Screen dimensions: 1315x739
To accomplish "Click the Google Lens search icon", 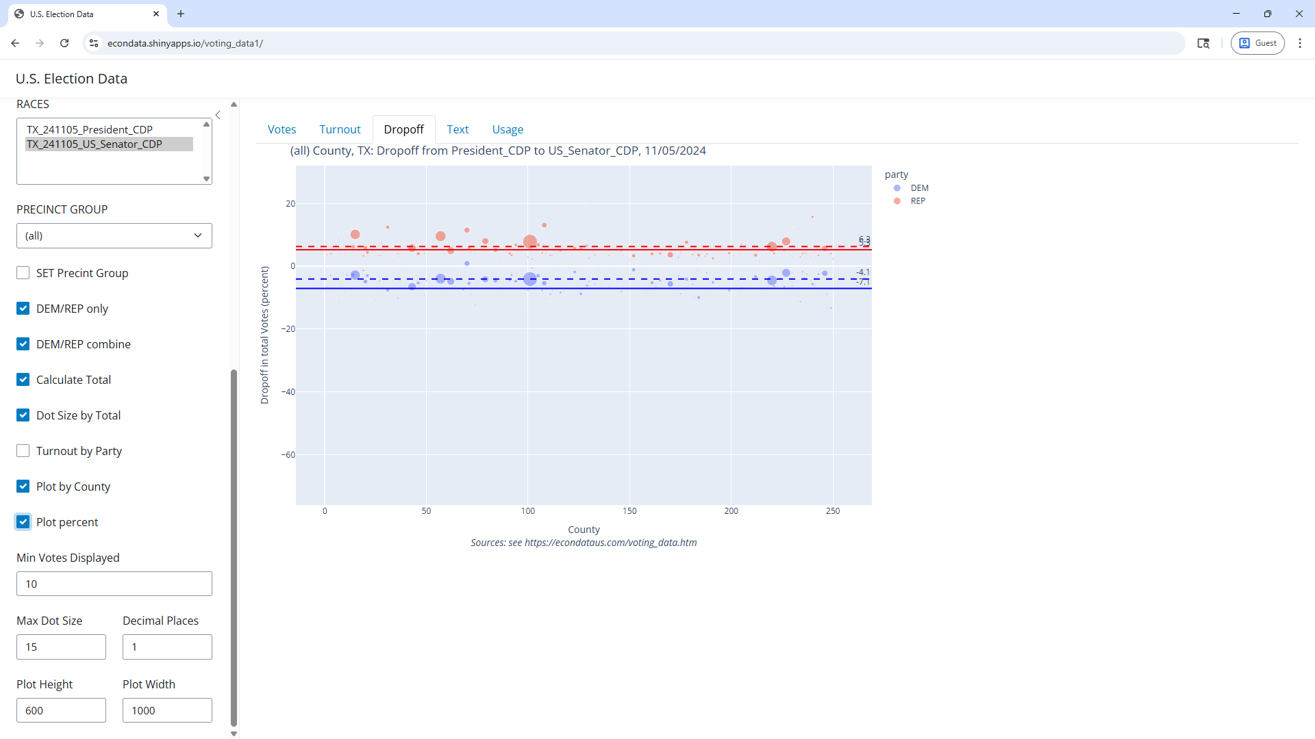I will point(1203,43).
